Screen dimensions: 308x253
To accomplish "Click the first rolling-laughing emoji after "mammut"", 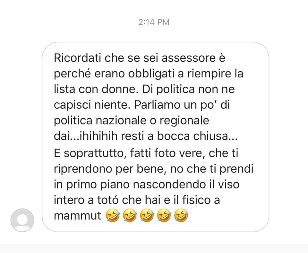I will point(113,215).
